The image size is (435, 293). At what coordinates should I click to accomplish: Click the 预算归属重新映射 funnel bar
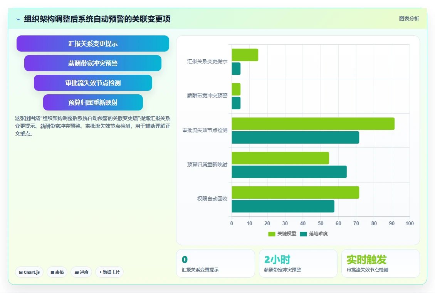[93, 102]
